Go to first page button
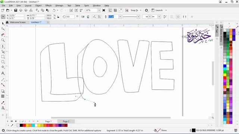239x134 pixels. (x=12, y=121)
